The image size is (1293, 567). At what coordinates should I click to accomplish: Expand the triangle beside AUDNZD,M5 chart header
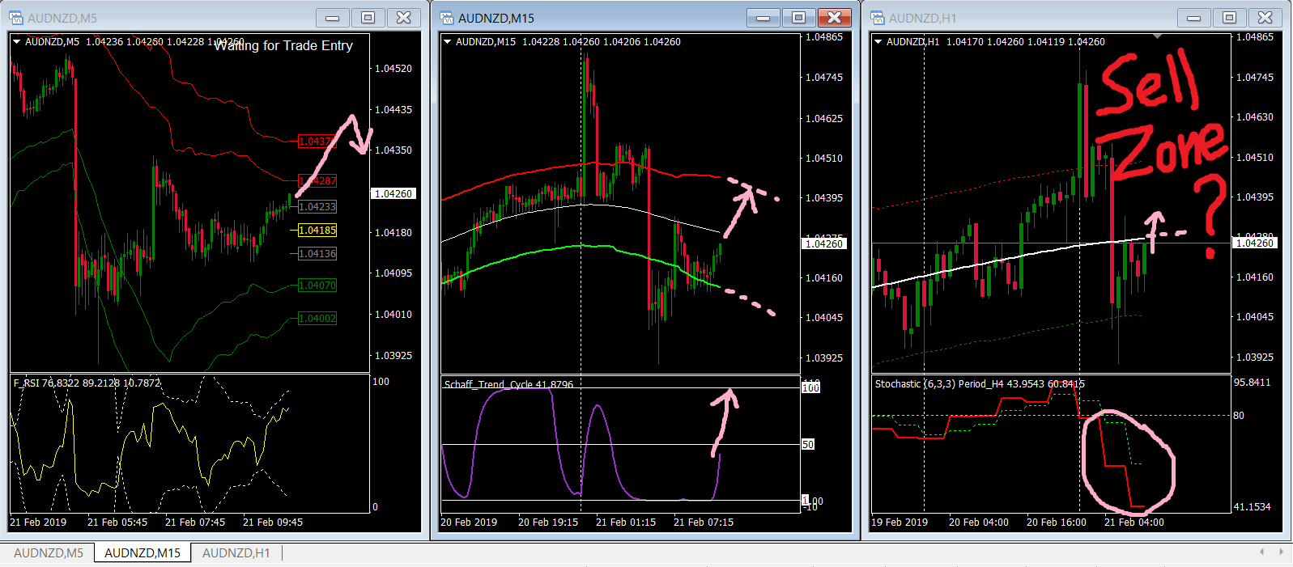click(16, 41)
